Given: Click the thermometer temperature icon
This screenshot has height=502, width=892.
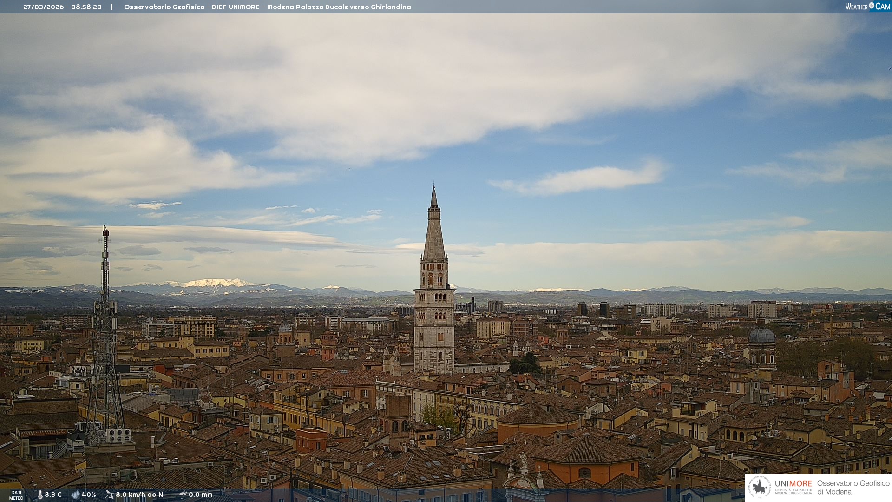Looking at the screenshot, I should 40,495.
